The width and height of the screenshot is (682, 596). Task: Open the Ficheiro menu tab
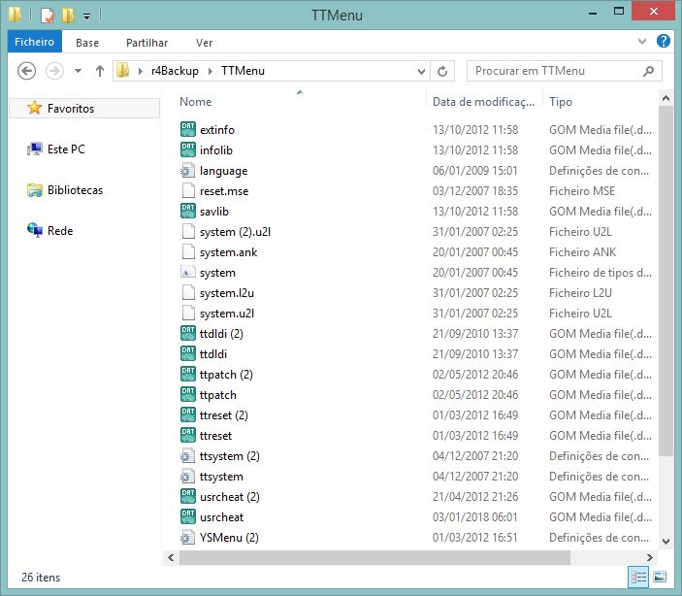[34, 42]
